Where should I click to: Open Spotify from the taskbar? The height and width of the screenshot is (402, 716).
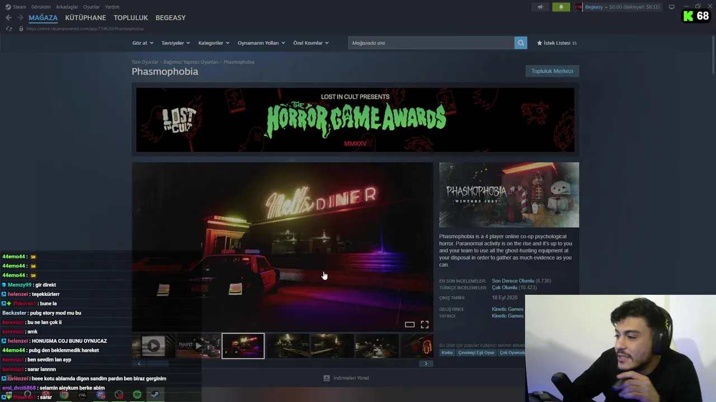point(137,395)
